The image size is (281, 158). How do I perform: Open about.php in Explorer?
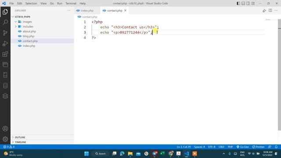29,31
